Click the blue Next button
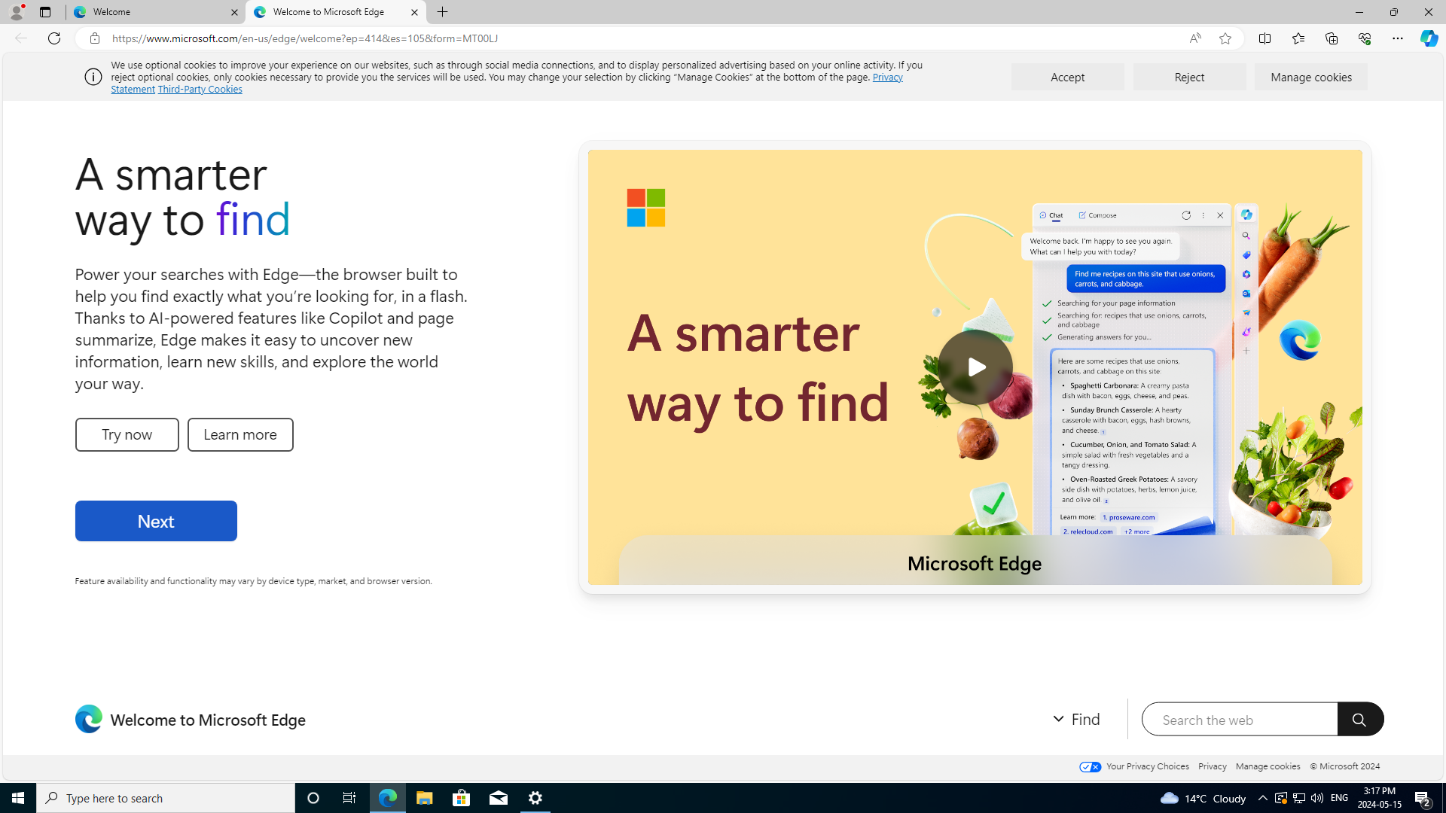Image resolution: width=1446 pixels, height=813 pixels. [x=156, y=521]
